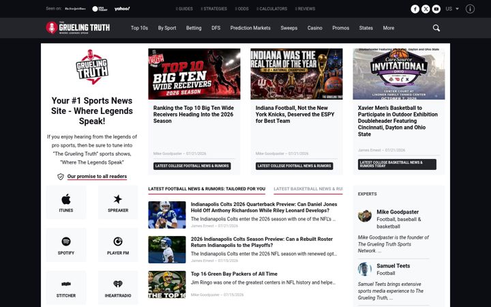Open the iTunes podcast tile
The width and height of the screenshot is (491, 307).
pos(66,203)
